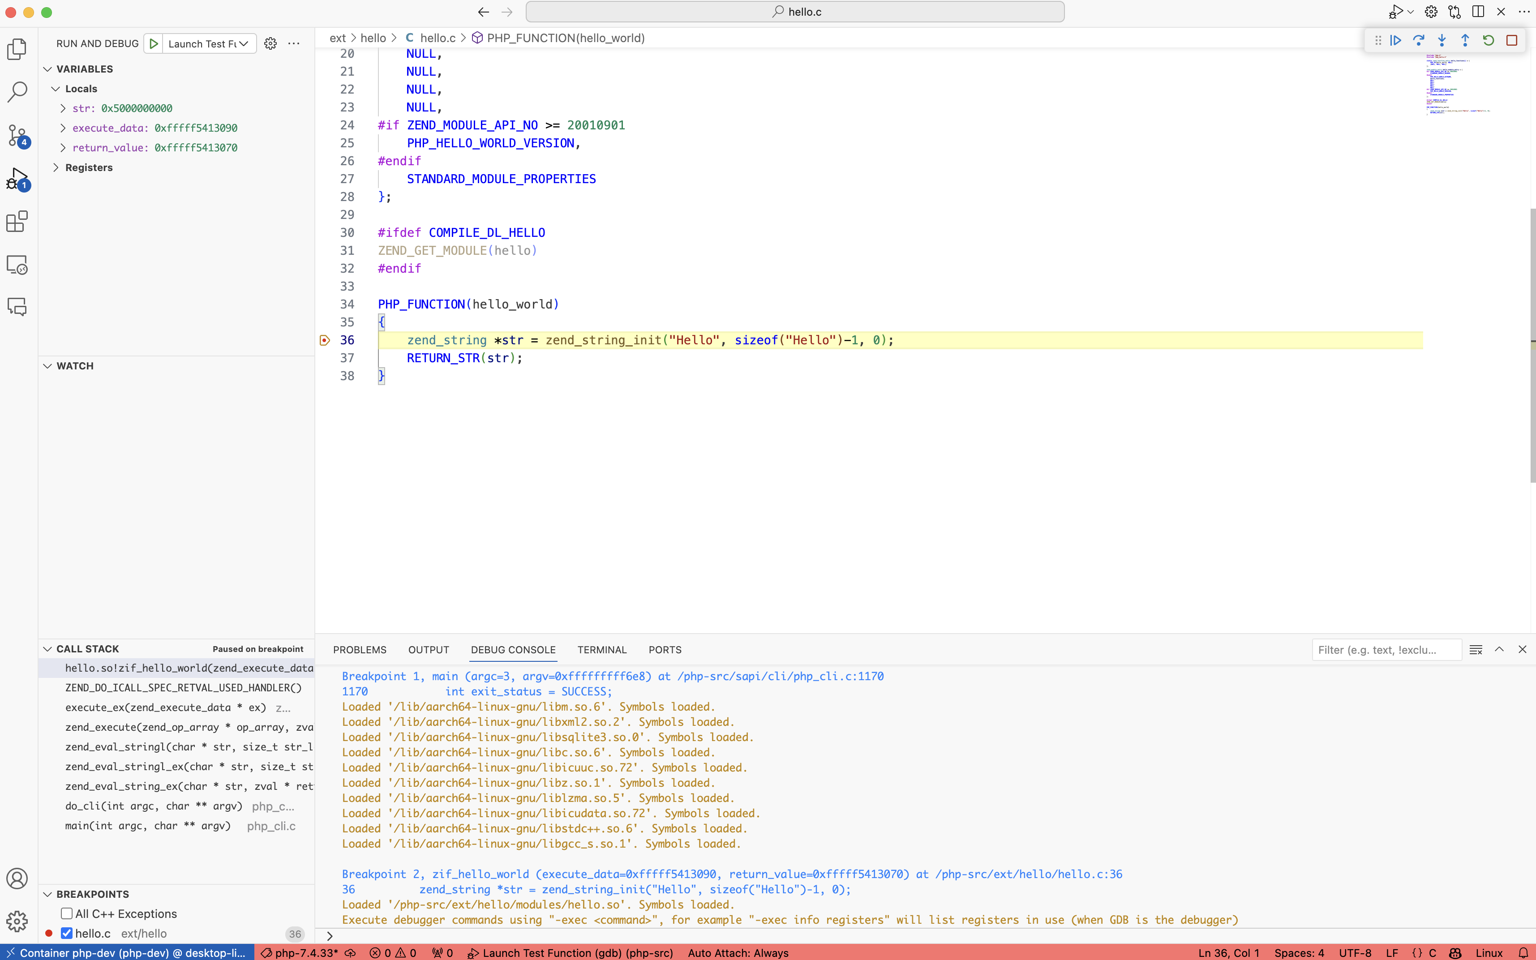Open the Run and Debug view

(x=17, y=178)
